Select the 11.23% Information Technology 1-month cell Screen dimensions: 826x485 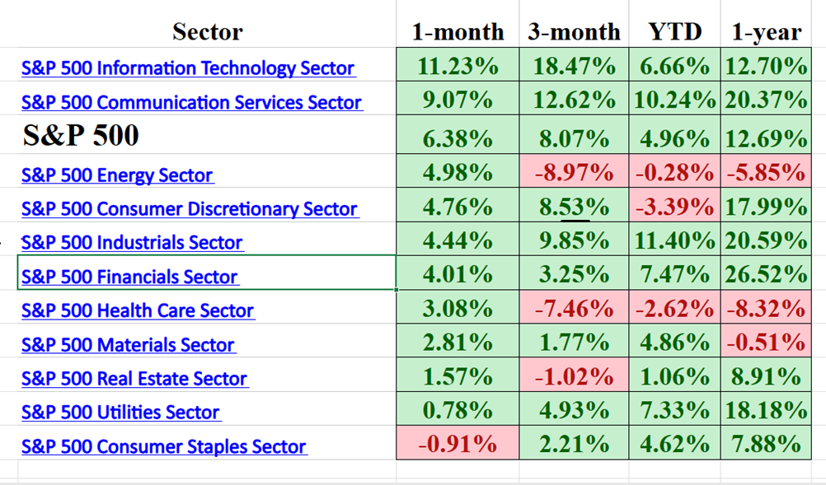click(458, 67)
